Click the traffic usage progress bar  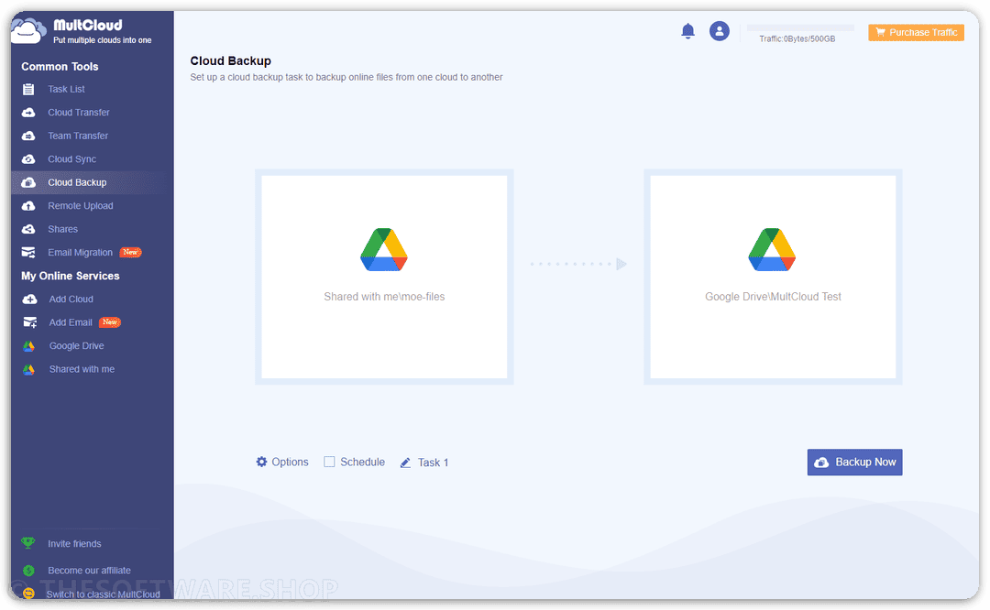tap(800, 27)
